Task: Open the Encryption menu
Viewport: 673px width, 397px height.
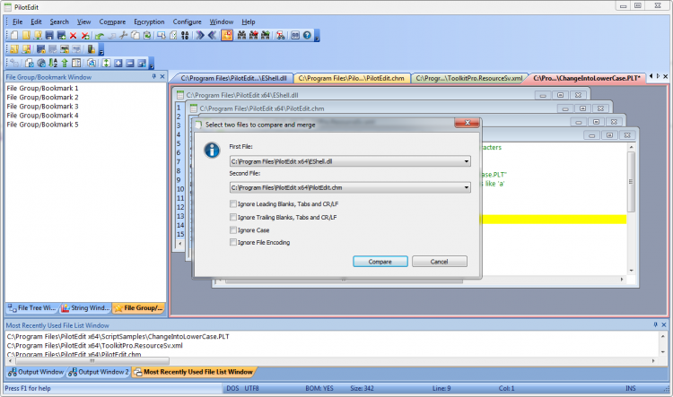Action: tap(149, 22)
